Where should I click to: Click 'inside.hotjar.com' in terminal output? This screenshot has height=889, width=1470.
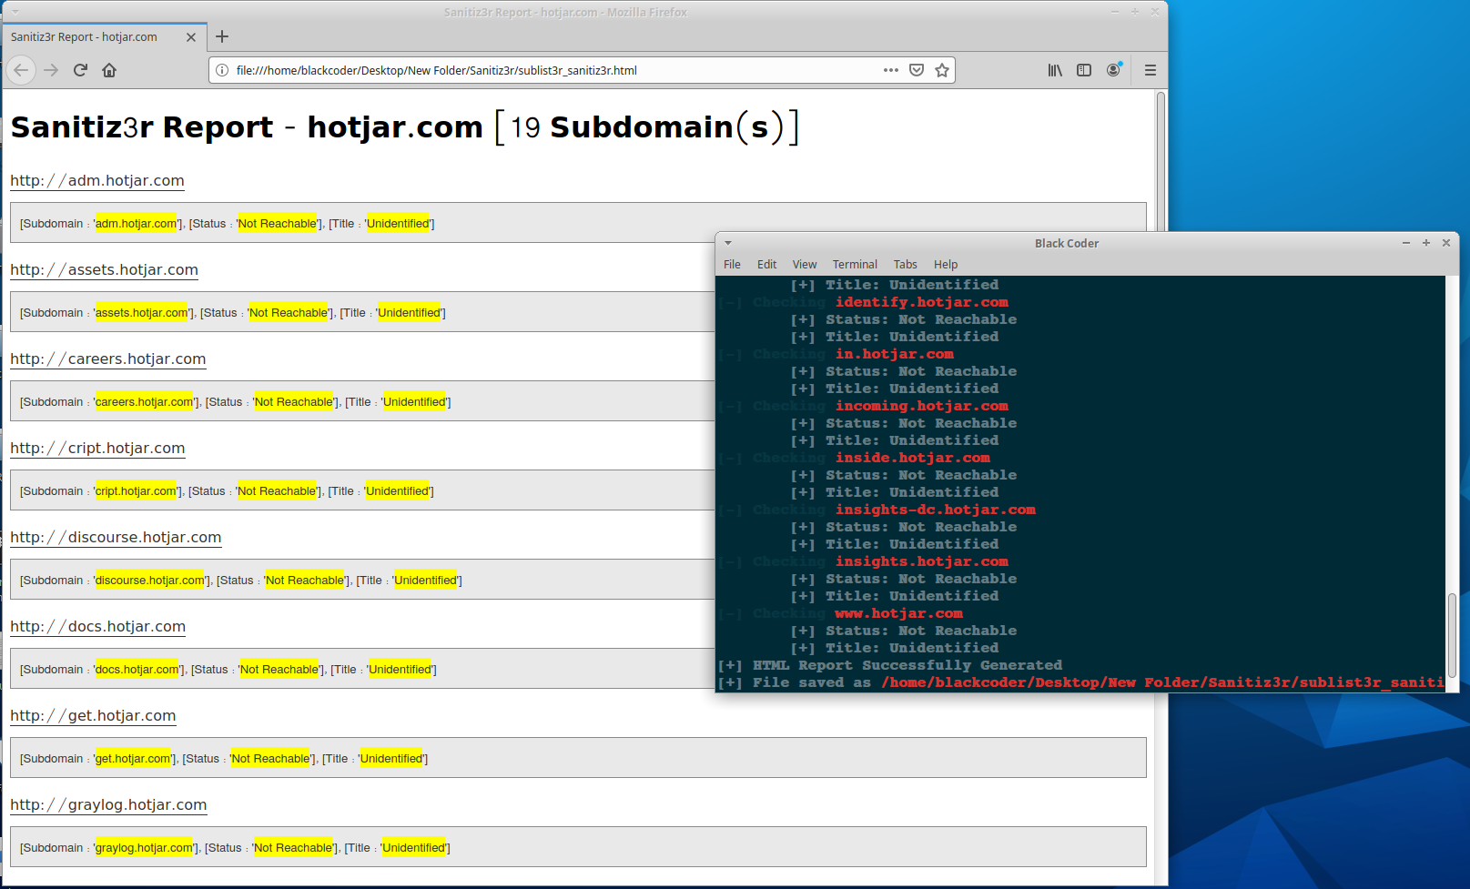click(x=912, y=458)
